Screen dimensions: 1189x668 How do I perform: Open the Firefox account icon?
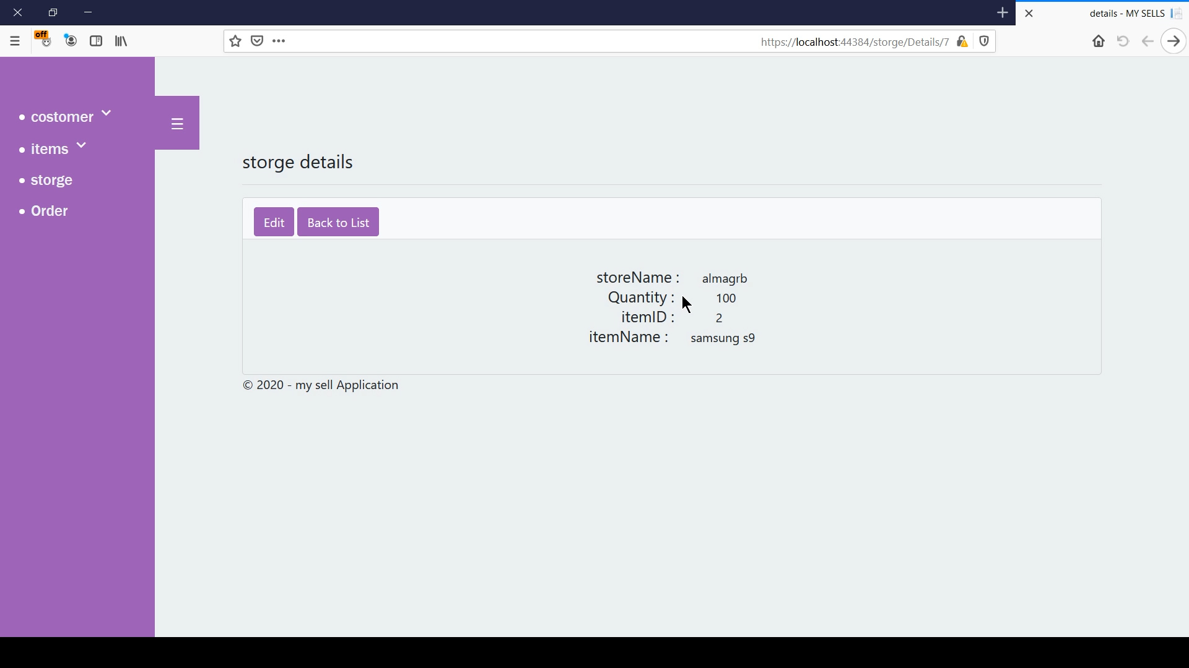coord(70,41)
